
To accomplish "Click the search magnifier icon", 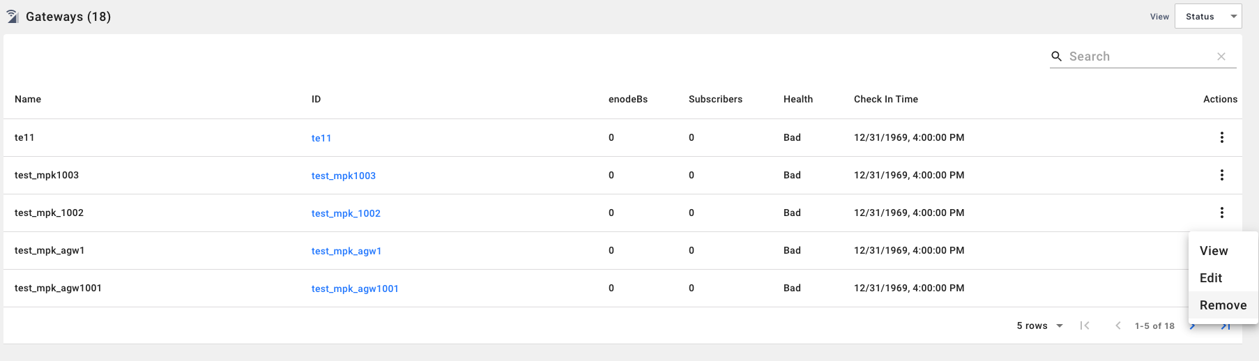I will pos(1057,56).
